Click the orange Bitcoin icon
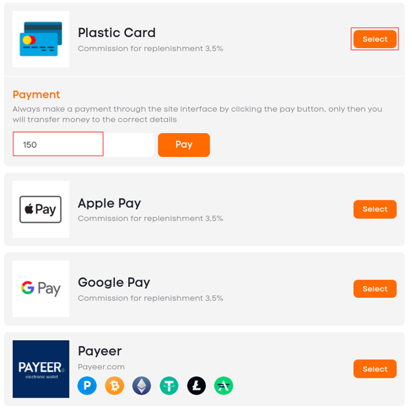The height and width of the screenshot is (414, 412). [x=114, y=386]
